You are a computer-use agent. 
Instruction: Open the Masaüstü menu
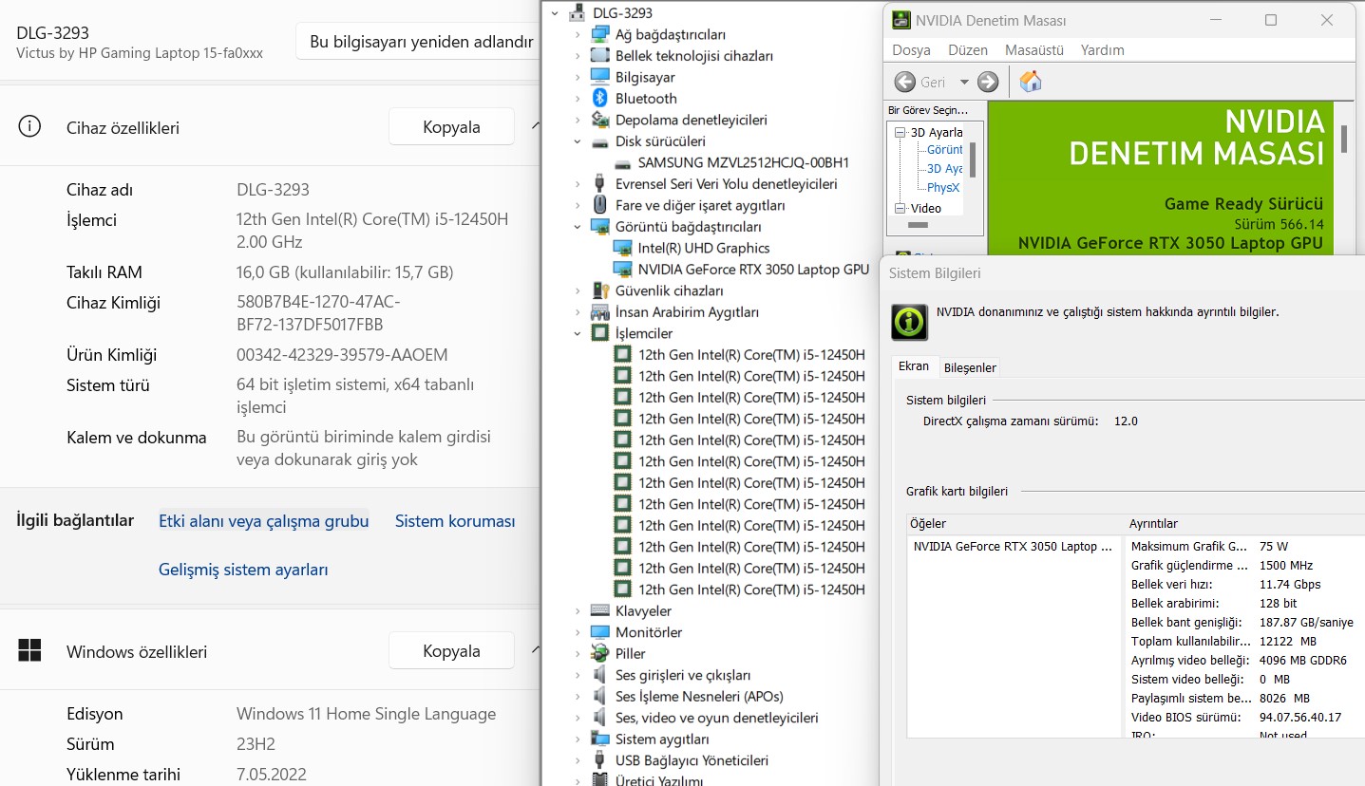(x=1036, y=49)
